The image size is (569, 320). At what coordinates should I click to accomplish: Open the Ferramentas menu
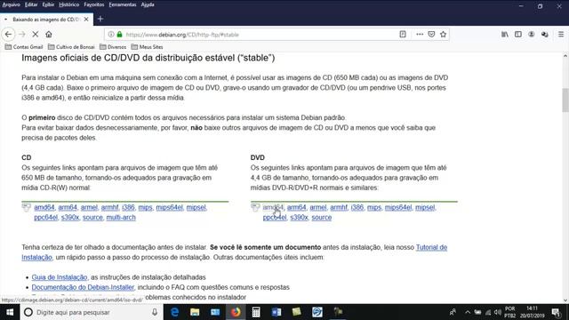pyautogui.click(x=123, y=4)
